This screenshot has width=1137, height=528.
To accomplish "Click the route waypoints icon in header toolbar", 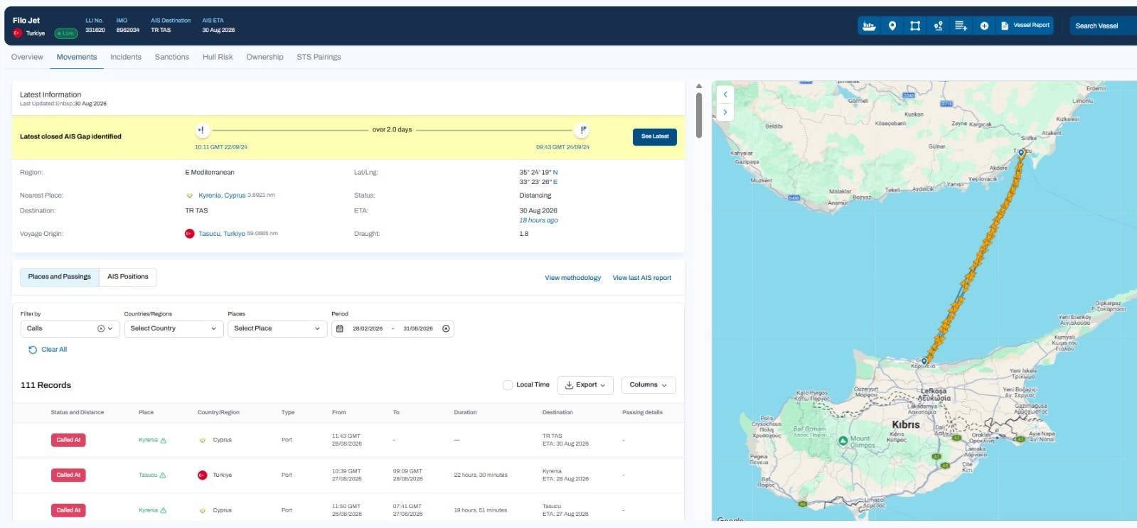I will 938,26.
